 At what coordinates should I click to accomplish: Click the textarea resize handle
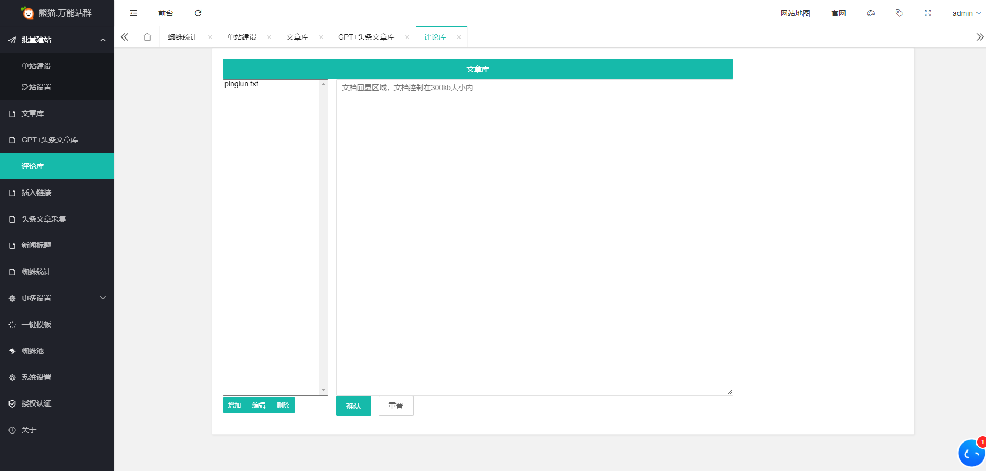click(730, 392)
